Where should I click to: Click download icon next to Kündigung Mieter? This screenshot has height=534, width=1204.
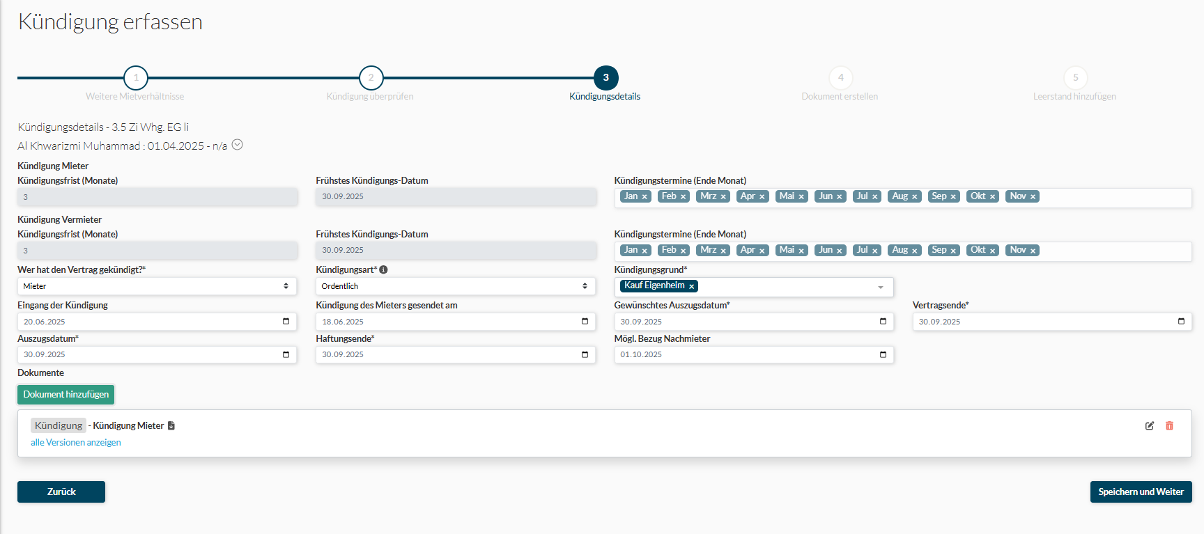(x=171, y=425)
